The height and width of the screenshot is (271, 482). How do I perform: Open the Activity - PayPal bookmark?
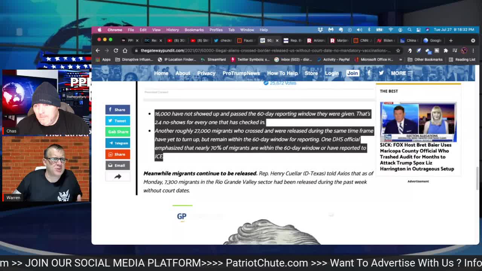(333, 59)
